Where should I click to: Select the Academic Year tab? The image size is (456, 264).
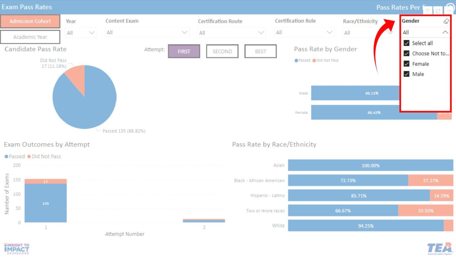point(30,37)
